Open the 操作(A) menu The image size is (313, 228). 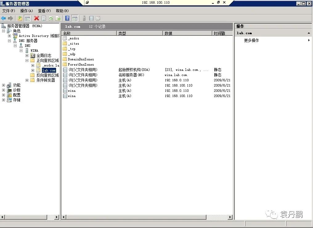coord(26,11)
